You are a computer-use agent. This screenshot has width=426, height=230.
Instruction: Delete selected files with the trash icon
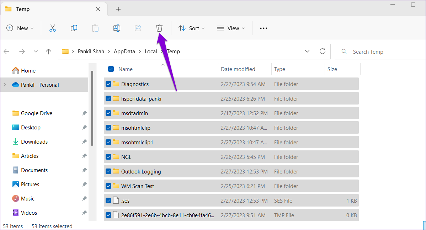pyautogui.click(x=159, y=28)
